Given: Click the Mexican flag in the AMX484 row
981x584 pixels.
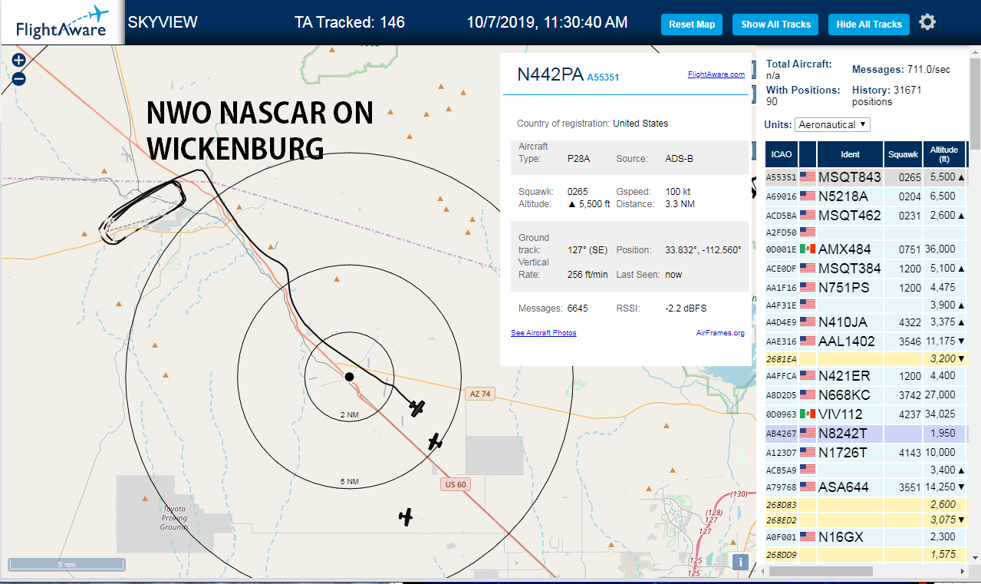Looking at the screenshot, I should 808,249.
